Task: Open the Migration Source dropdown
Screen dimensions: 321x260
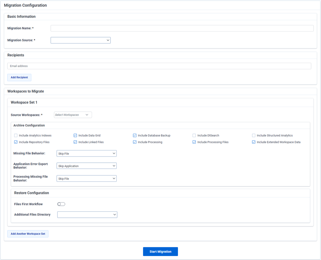Action: 80,40
